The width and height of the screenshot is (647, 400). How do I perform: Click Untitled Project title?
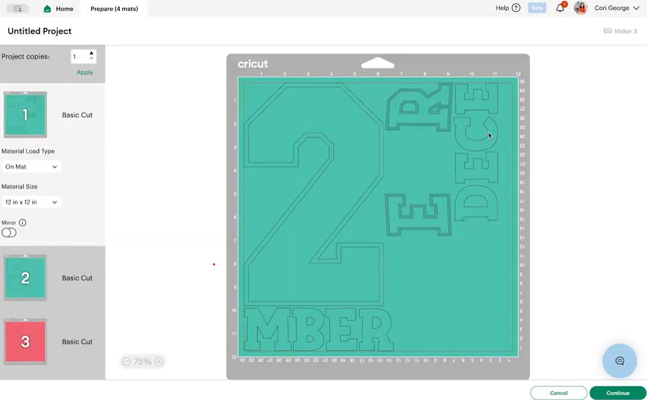coord(39,31)
